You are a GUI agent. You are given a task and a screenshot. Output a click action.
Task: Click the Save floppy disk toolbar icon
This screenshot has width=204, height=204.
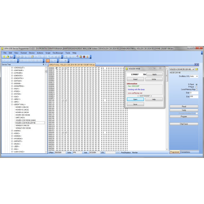click(x=11, y=57)
